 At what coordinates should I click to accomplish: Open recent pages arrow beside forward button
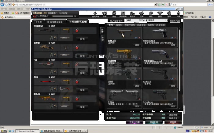tap(10, 5)
